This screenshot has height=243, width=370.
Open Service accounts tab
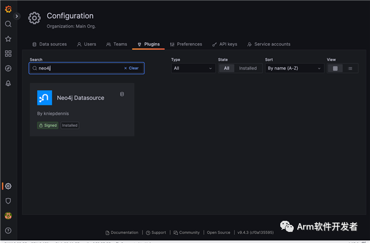pos(269,44)
